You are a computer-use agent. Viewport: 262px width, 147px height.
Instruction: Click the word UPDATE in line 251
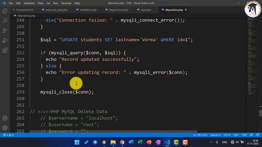[x=70, y=40]
